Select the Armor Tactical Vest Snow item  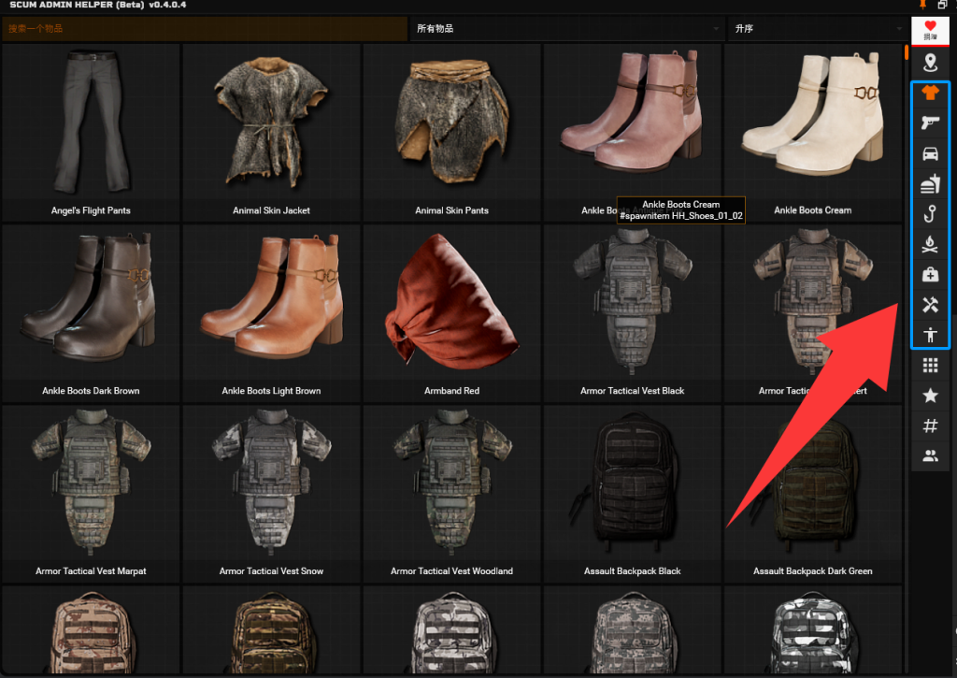coord(272,494)
